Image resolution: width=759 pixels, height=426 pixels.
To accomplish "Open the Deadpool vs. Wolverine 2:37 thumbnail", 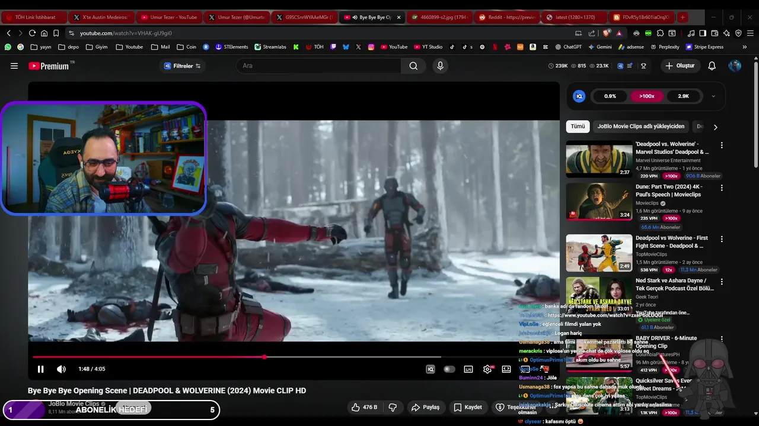I will [599, 159].
